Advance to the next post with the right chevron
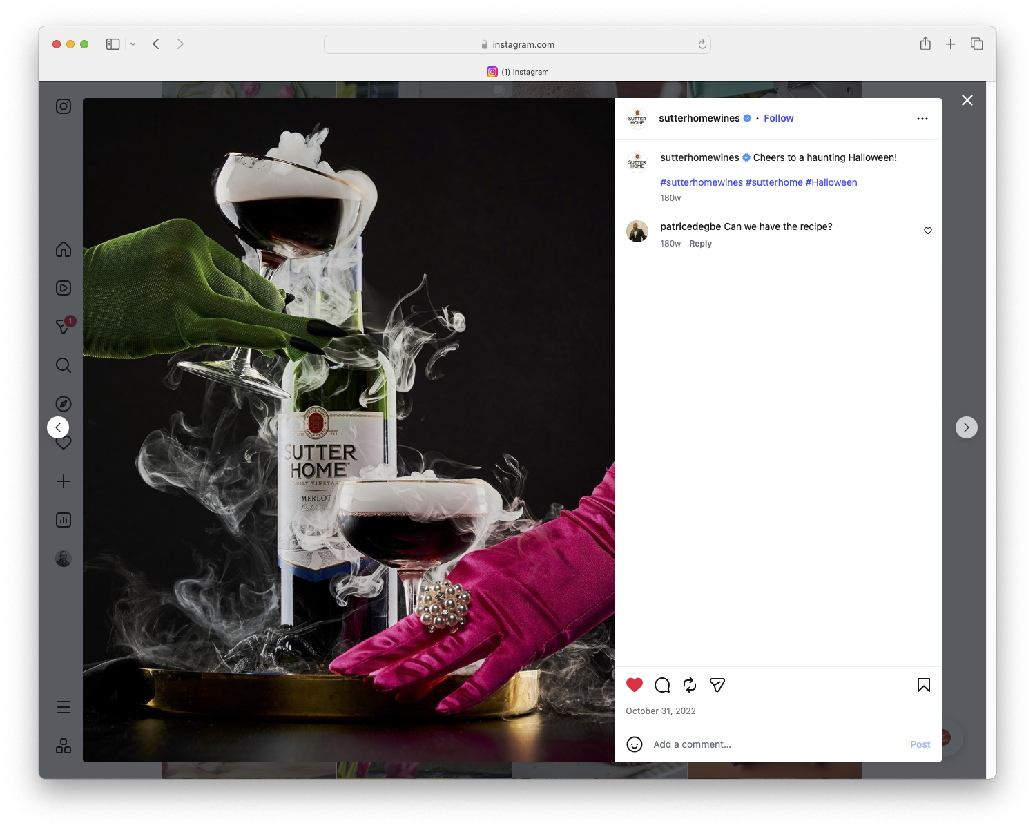This screenshot has height=830, width=1035. (966, 427)
